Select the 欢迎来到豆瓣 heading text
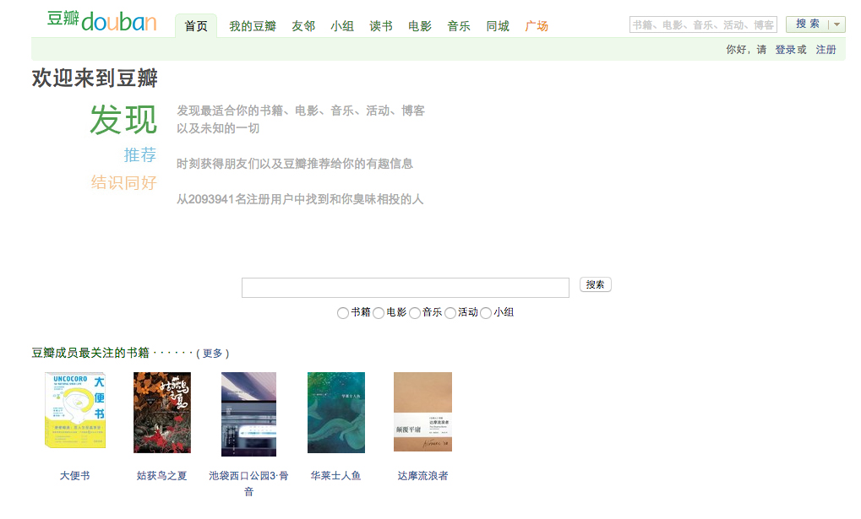The height and width of the screenshot is (519, 861). click(x=95, y=78)
